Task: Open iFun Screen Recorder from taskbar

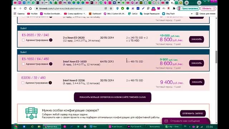Action: click(136, 126)
